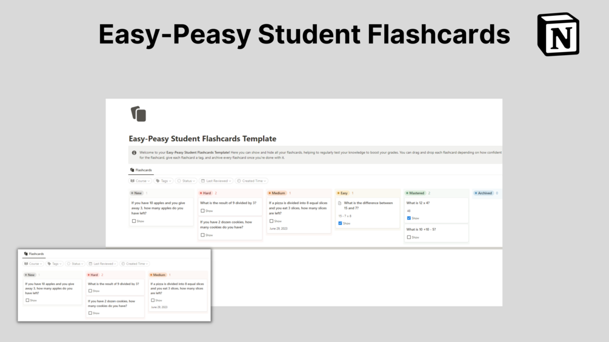The height and width of the screenshot is (342, 609).
Task: Tick Show on inset preview cookies card
Action: [90, 313]
